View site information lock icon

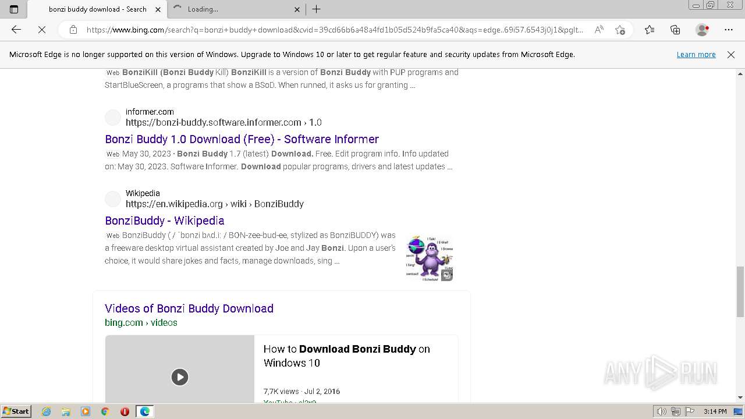tap(73, 30)
